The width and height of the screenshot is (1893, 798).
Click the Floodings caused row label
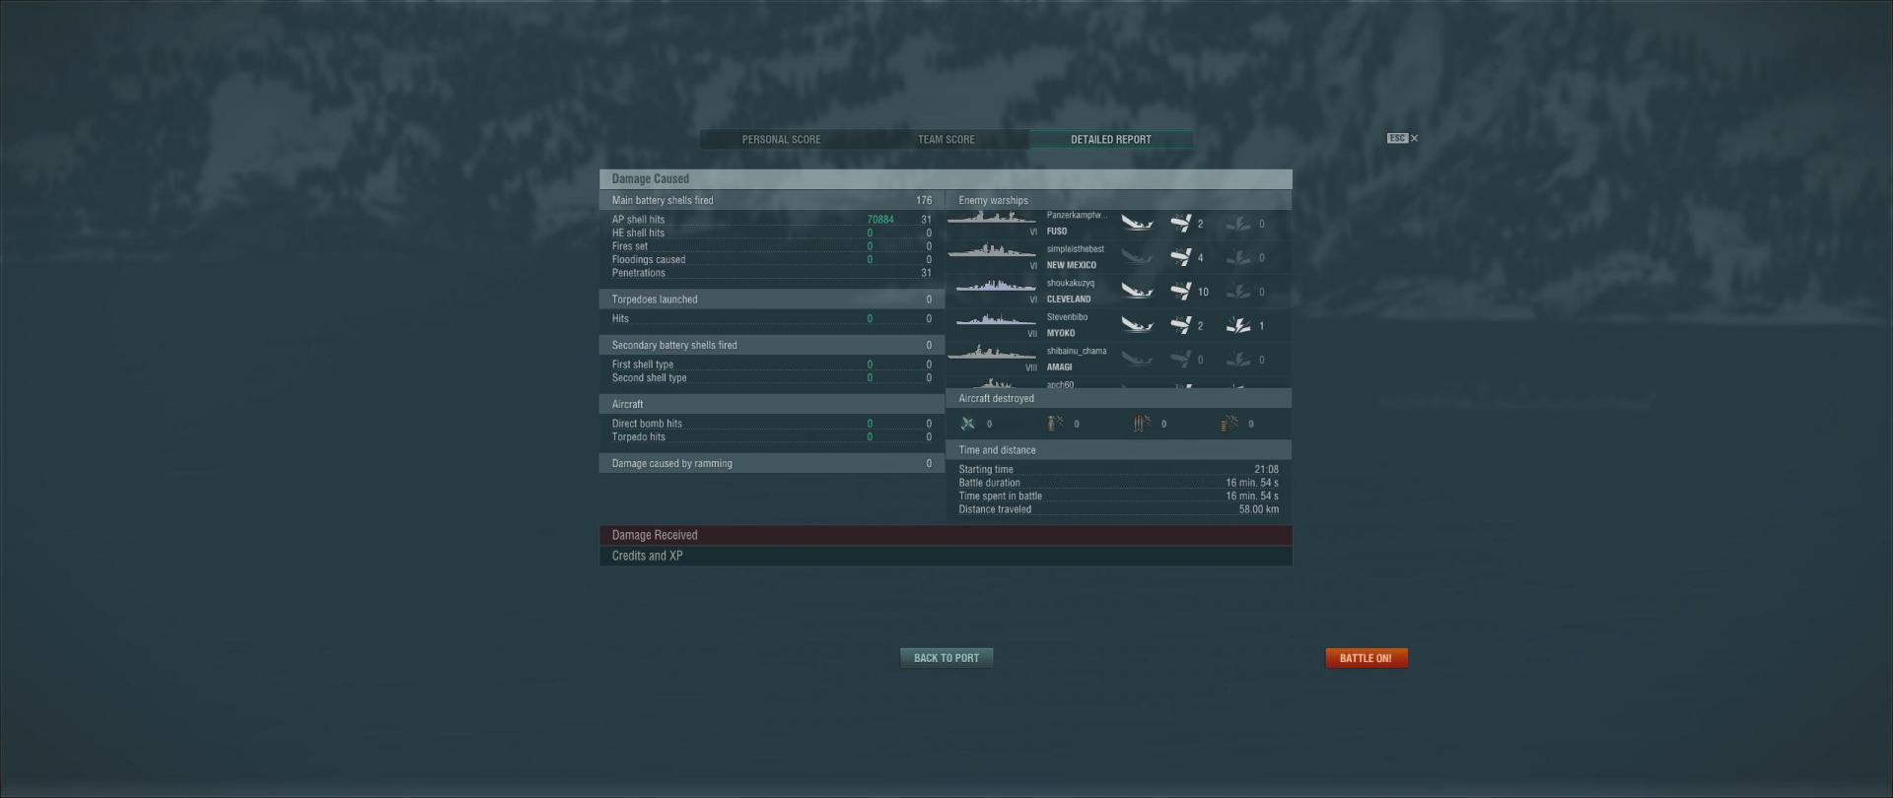[x=649, y=260]
